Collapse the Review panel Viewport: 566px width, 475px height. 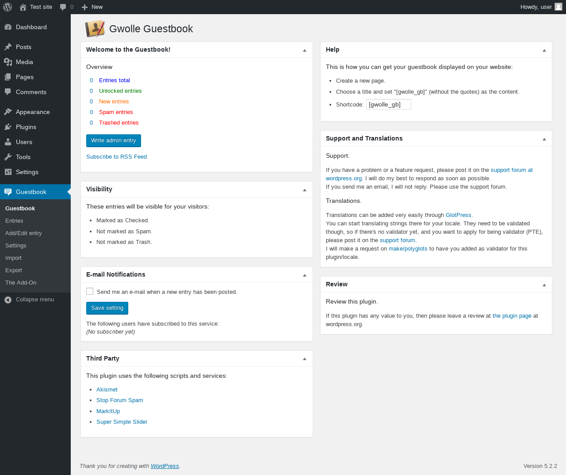tap(544, 285)
